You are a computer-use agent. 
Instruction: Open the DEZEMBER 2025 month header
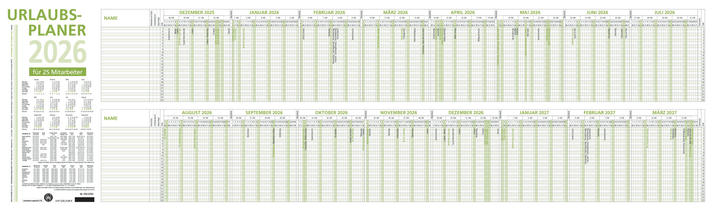tap(197, 12)
